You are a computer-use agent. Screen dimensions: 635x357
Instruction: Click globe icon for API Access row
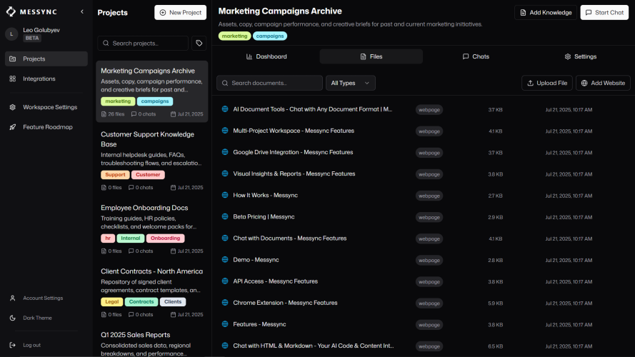pyautogui.click(x=225, y=281)
